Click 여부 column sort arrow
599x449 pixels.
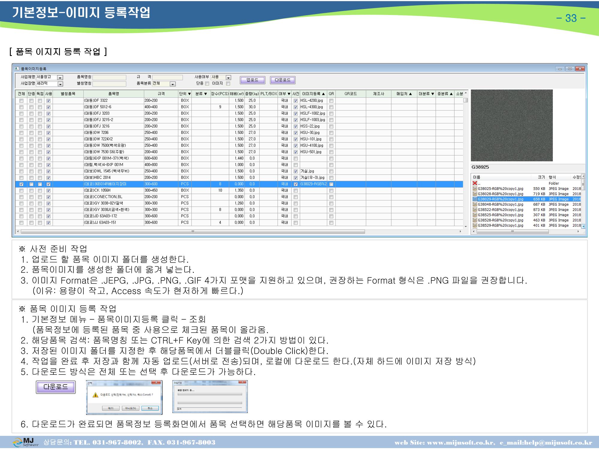289,94
